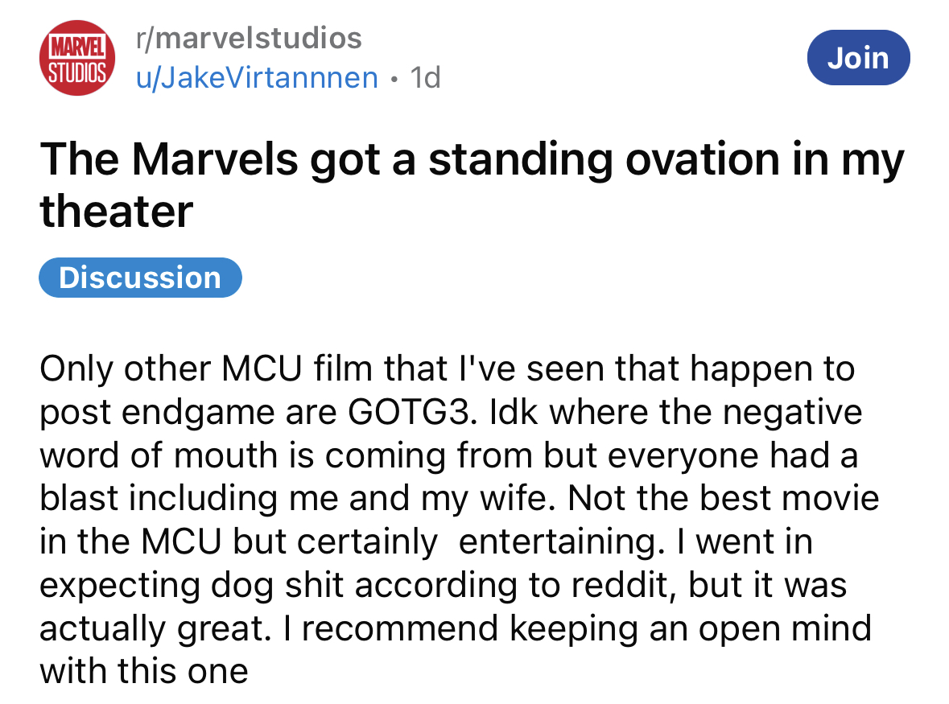Screen dimensions: 949x704
Task: Click "with this one" at the post end
Action: [x=144, y=670]
